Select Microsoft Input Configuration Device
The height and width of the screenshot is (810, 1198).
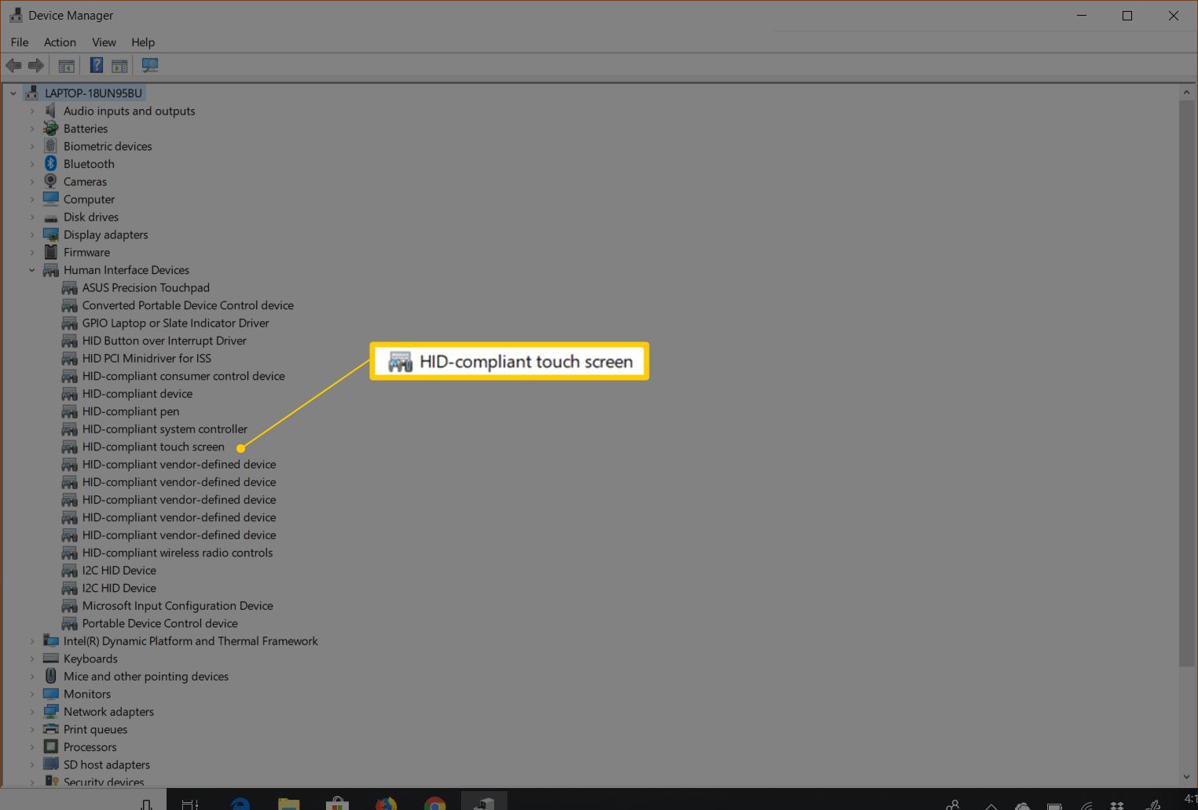point(178,605)
